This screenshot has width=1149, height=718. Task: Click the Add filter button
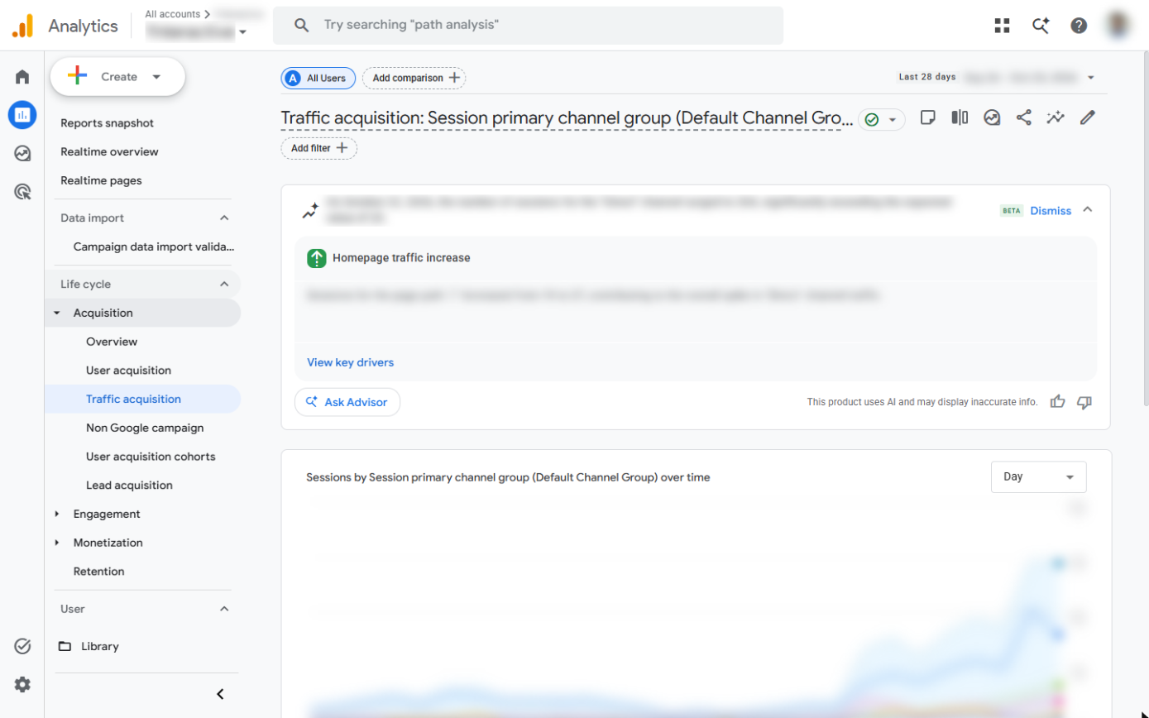(x=319, y=149)
